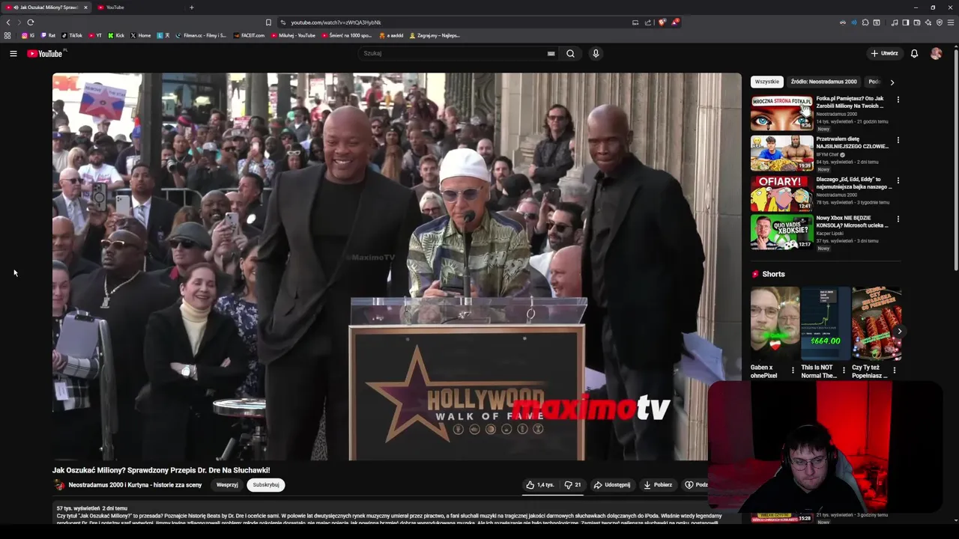The width and height of the screenshot is (959, 539).
Task: Toggle the browser sidebar panel icon
Action: point(905,22)
